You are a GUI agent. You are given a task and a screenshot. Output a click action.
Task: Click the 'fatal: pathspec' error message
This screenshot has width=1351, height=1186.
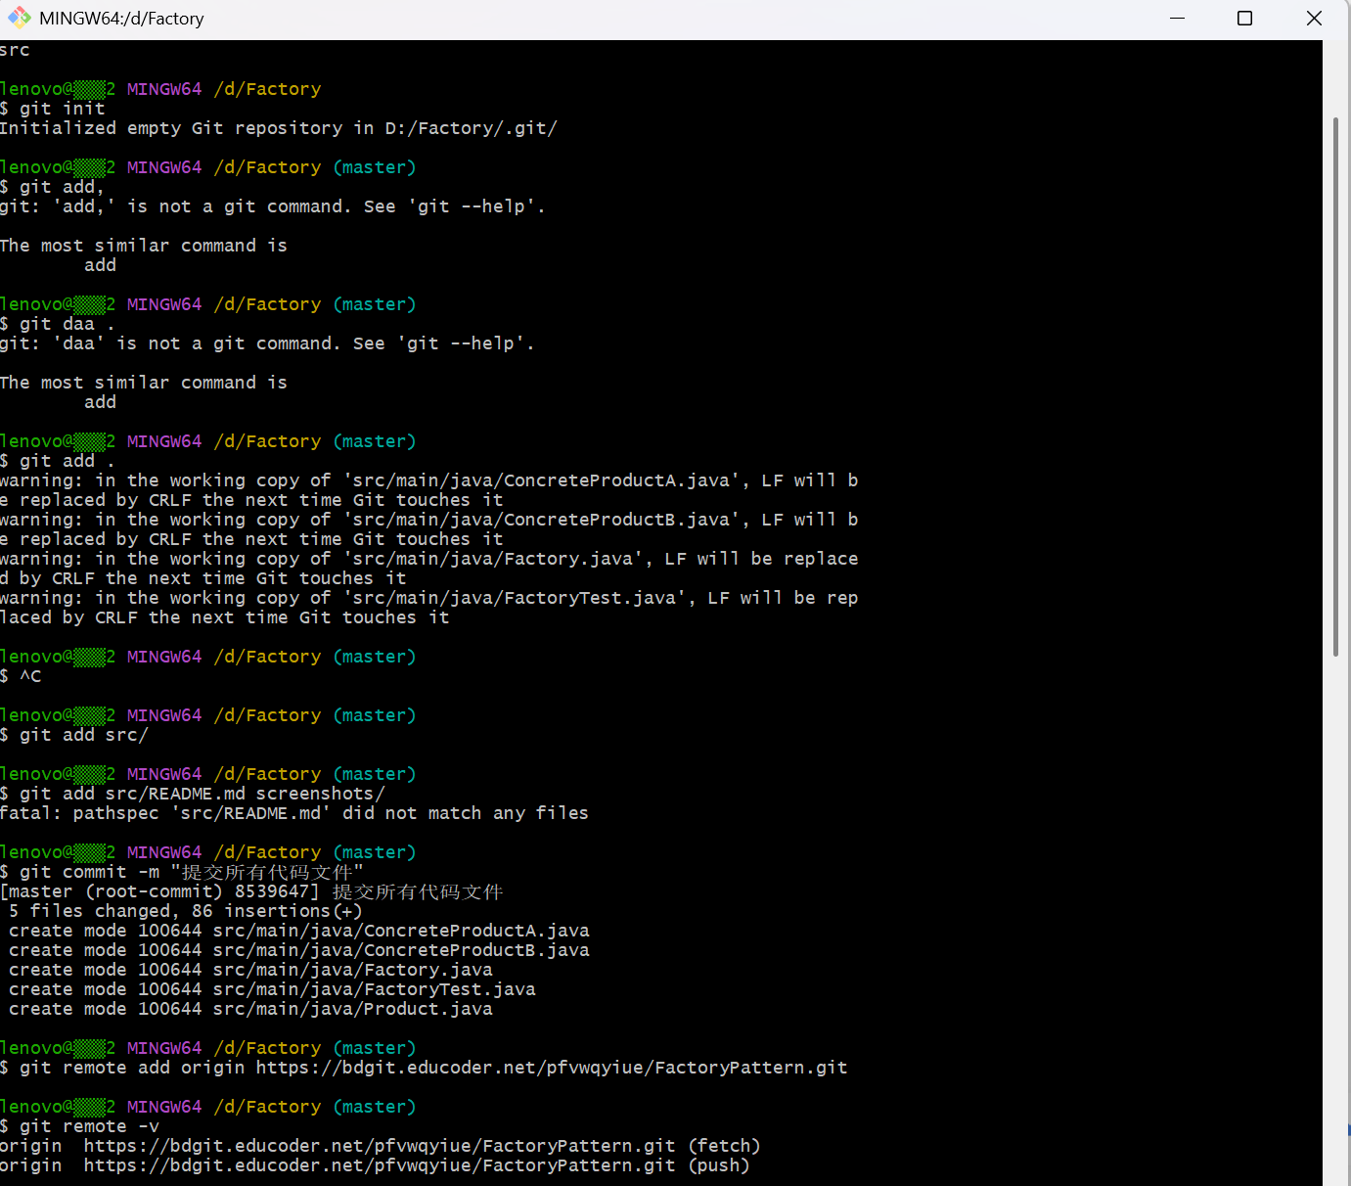click(293, 813)
